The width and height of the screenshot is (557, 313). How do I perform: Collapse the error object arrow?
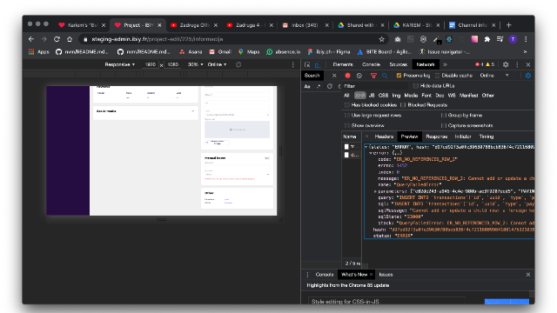point(371,153)
